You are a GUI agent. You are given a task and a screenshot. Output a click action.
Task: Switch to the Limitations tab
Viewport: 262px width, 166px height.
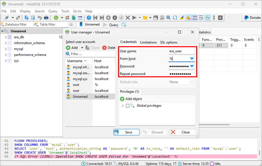(x=148, y=42)
